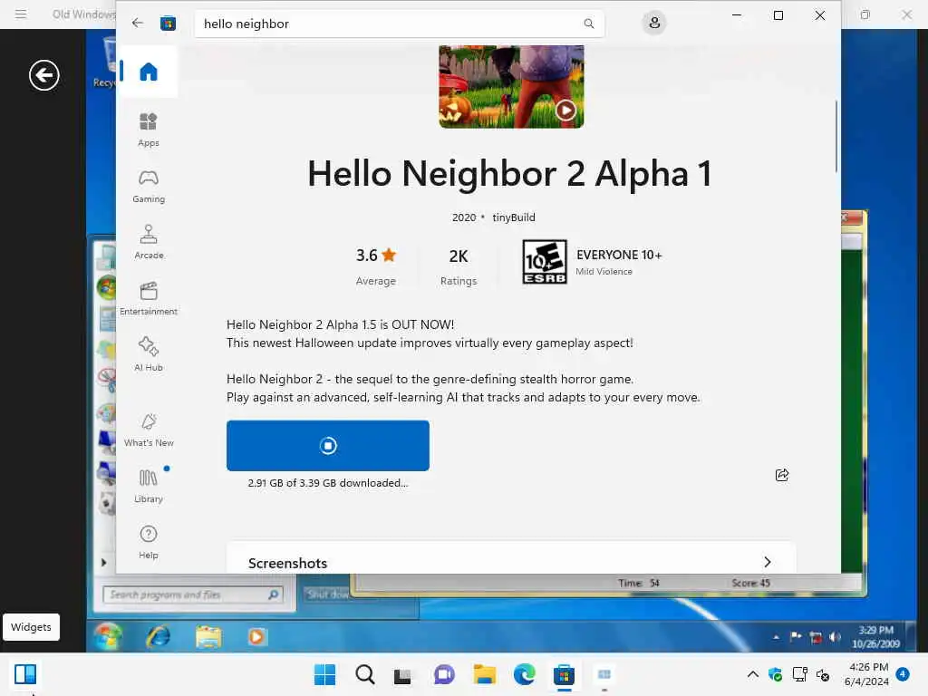Open File Explorer on the Windows 11 taskbar
This screenshot has height=696, width=928.
click(x=484, y=674)
